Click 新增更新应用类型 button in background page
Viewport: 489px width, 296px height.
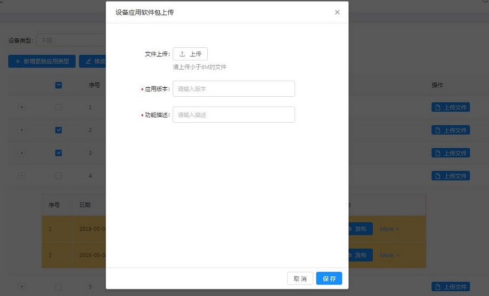[x=42, y=61]
